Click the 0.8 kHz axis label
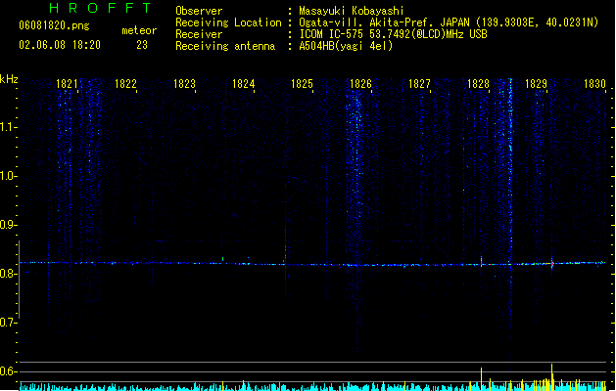Image resolution: width=616 pixels, height=391 pixels. tap(8, 274)
